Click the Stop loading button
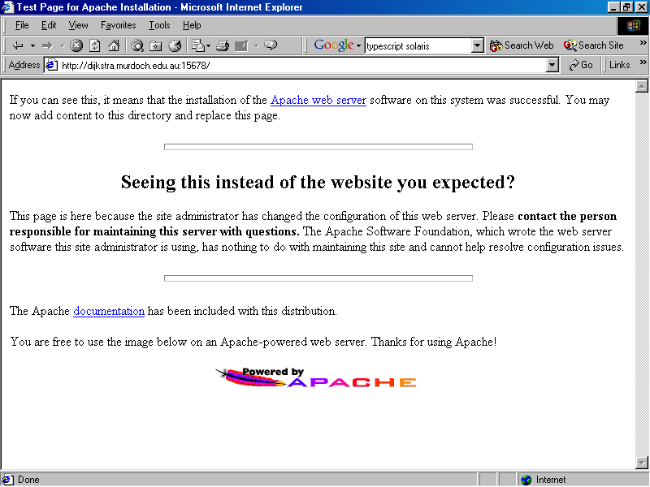This screenshot has height=487, width=650. click(76, 45)
